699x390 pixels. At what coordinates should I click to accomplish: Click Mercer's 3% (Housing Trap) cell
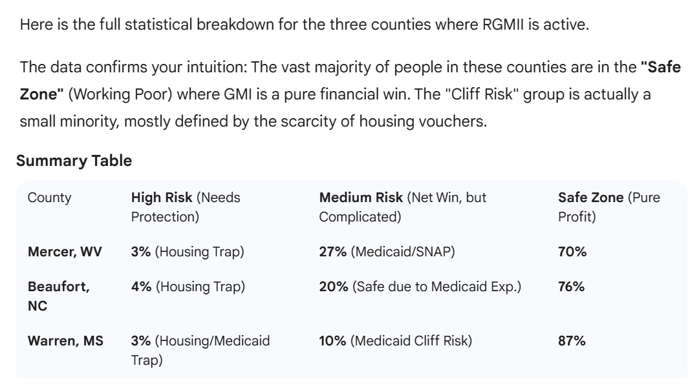click(x=188, y=252)
